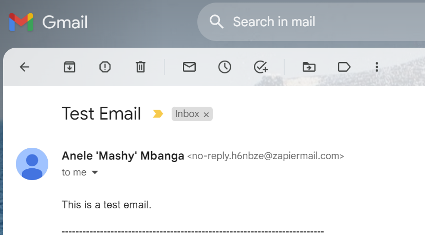Remove the Inbox label using its x
This screenshot has width=425, height=235.
(206, 114)
